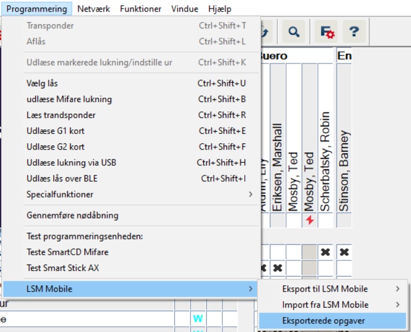Click the magnifying glass search icon
This screenshot has height=332, width=411.
pos(293,32)
